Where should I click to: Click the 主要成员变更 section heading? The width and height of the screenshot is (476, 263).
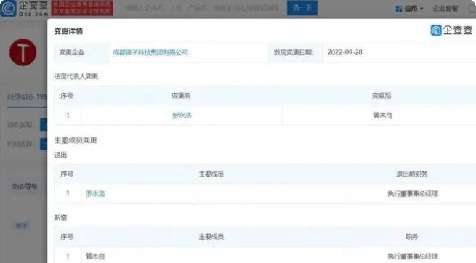coord(76,140)
